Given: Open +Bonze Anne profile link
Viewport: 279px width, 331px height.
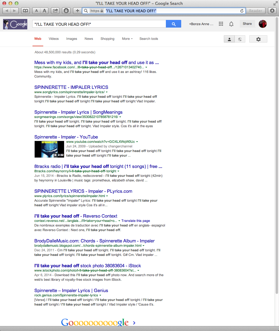Looking at the screenshot, I should pos(201,24).
